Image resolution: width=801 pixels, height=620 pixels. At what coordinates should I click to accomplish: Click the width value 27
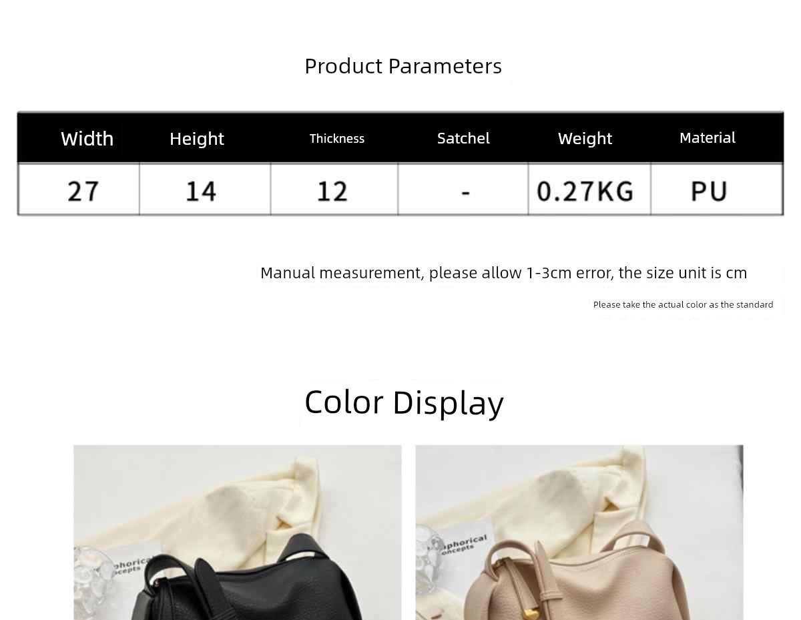pos(83,191)
